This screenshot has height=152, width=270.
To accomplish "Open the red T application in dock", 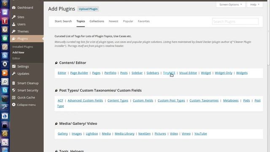I will 5,21.
